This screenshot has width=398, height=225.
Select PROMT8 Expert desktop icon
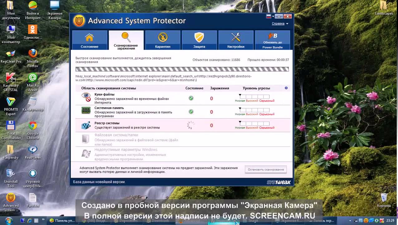(11, 106)
